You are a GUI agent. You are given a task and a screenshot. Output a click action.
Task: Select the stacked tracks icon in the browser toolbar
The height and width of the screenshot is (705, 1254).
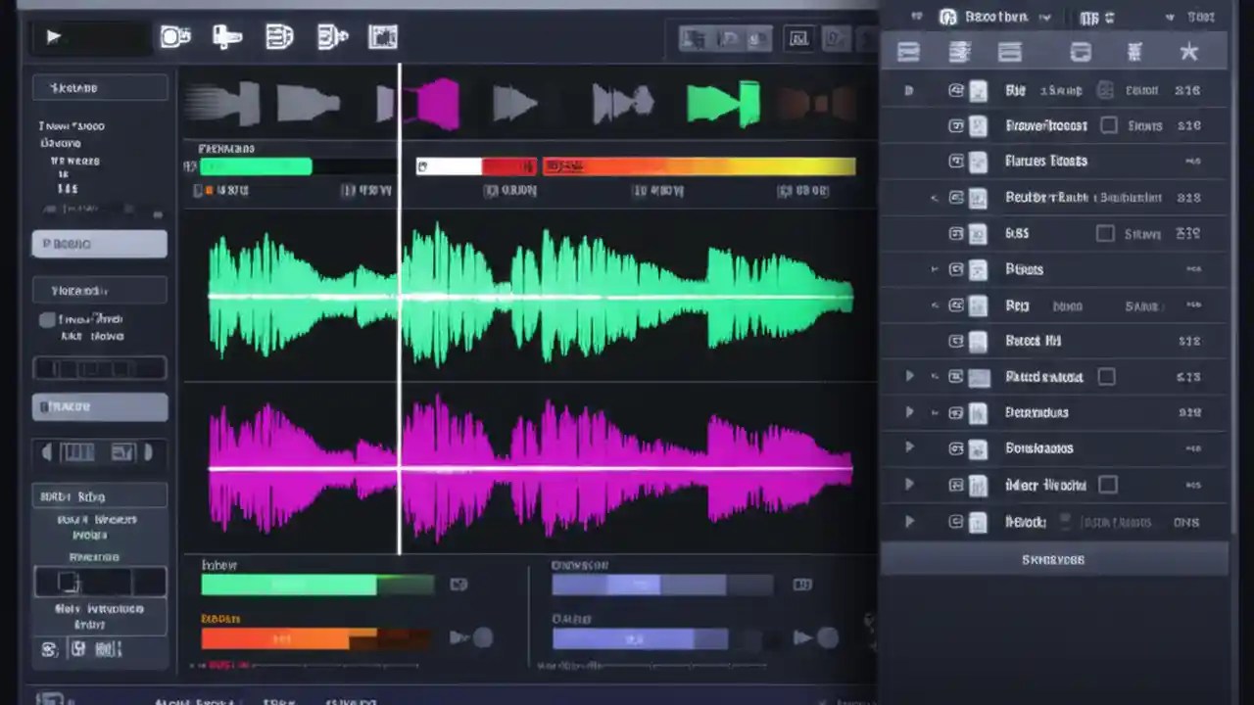[x=959, y=52]
